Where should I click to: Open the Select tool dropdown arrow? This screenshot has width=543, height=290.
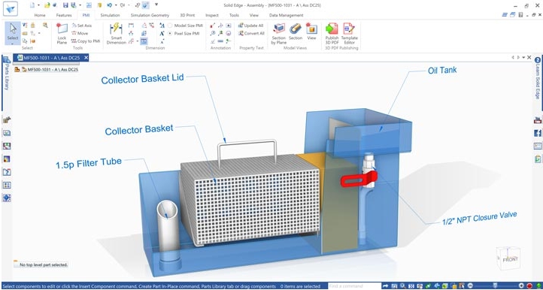[x=13, y=44]
